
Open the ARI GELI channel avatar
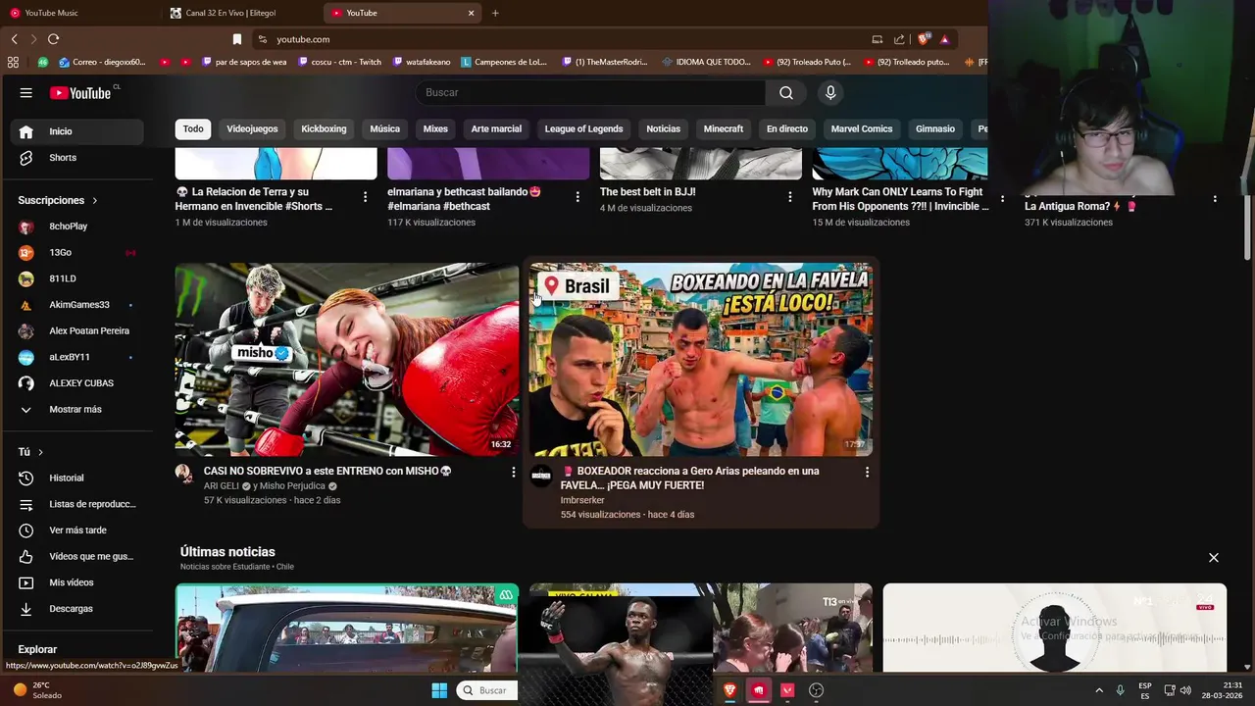(184, 475)
